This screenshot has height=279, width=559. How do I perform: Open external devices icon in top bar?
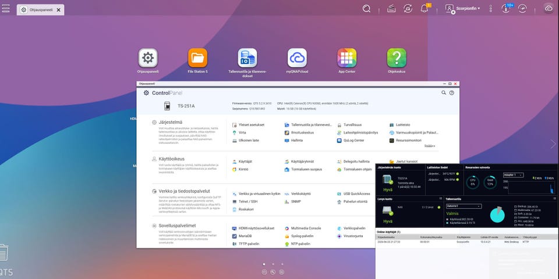click(408, 9)
